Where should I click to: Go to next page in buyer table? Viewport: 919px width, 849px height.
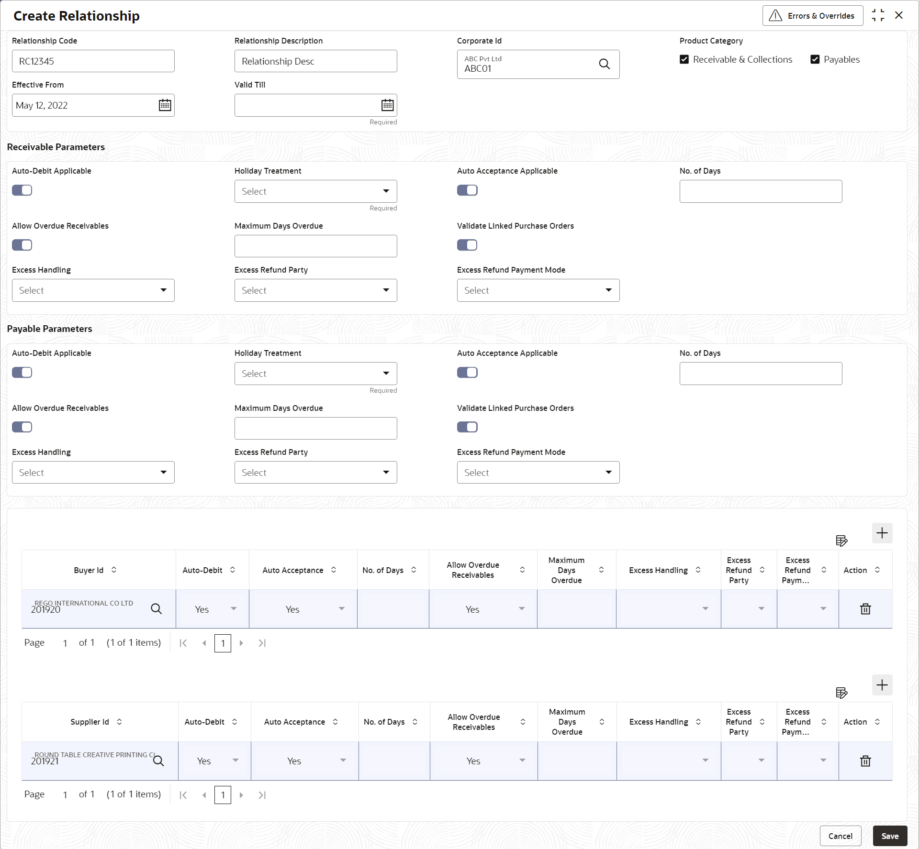pos(241,643)
